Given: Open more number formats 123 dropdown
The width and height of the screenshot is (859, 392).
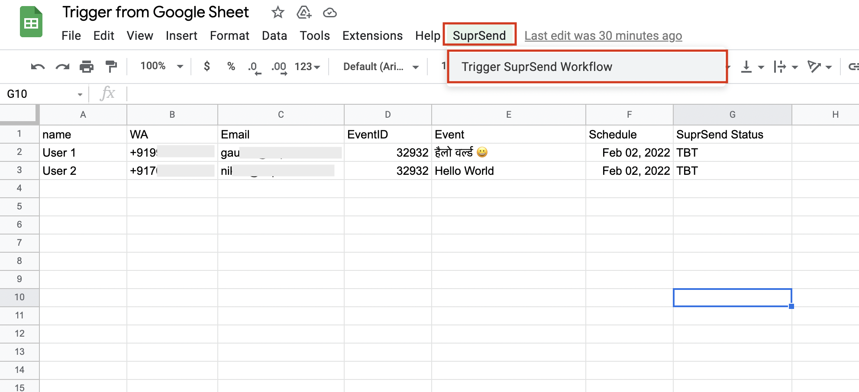Looking at the screenshot, I should click(307, 67).
